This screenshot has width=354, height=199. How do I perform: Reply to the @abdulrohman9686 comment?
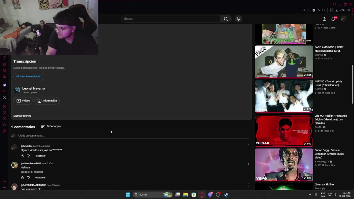tap(40, 178)
